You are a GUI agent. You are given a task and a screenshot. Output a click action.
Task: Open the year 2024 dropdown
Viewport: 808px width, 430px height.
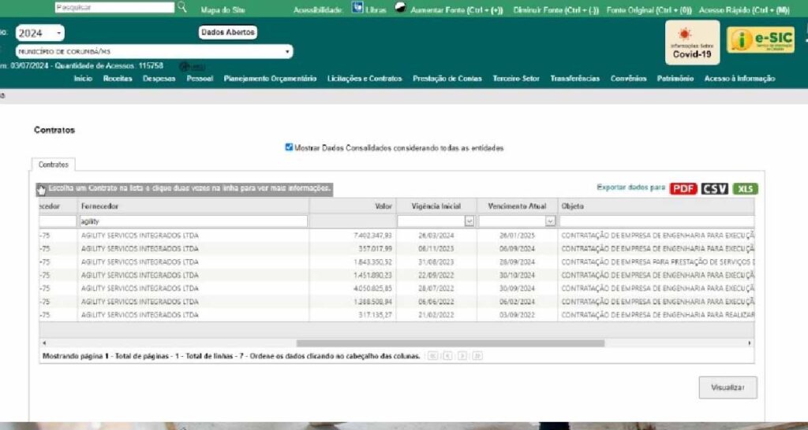(40, 33)
